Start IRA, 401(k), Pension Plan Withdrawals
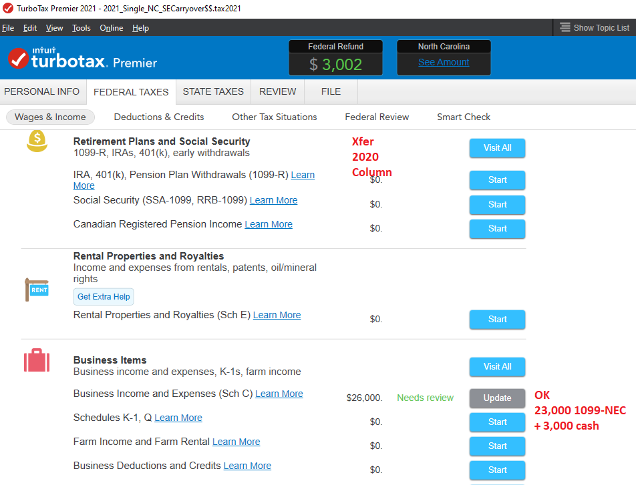The width and height of the screenshot is (636, 485). 497,180
